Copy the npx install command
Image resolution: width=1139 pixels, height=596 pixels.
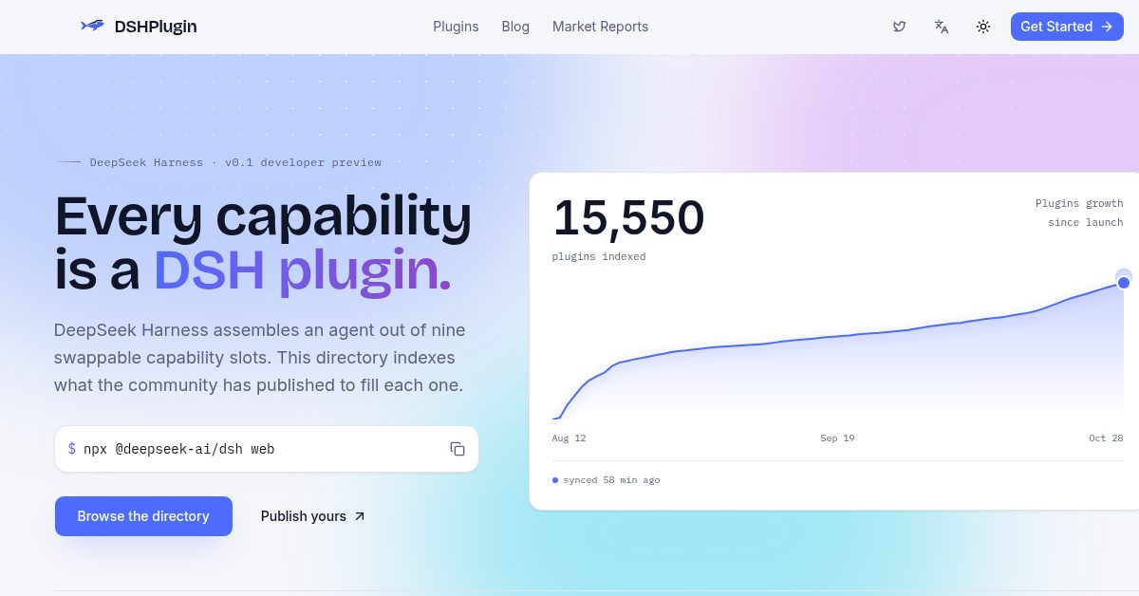(457, 449)
